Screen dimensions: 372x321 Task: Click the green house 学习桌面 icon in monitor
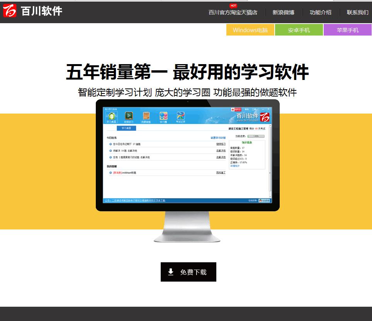coord(112,116)
